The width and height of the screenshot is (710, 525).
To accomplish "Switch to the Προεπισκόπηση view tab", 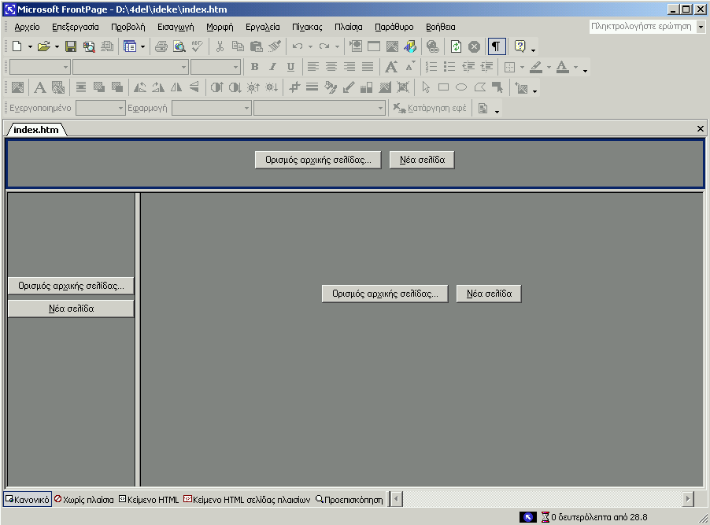I will pyautogui.click(x=349, y=500).
